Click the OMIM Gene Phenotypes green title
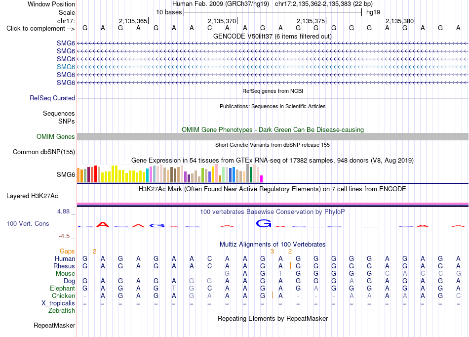The height and width of the screenshot is (337, 469). coord(273,129)
